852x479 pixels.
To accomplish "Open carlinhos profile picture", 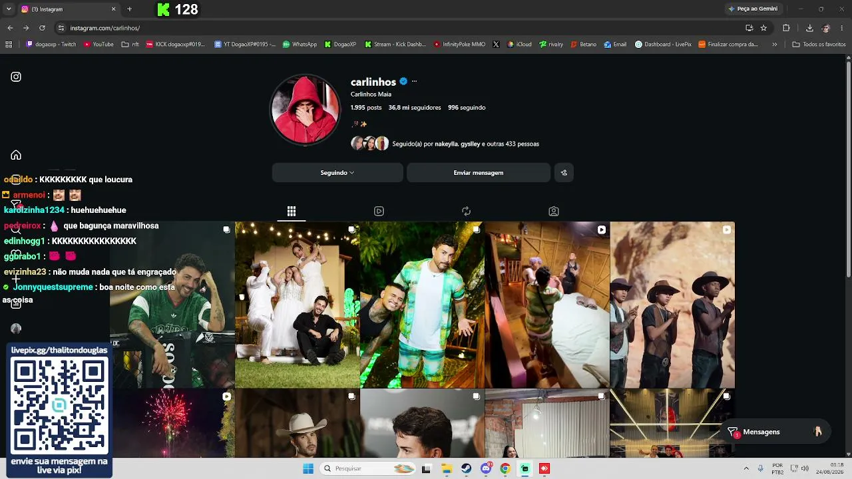I will 305,110.
